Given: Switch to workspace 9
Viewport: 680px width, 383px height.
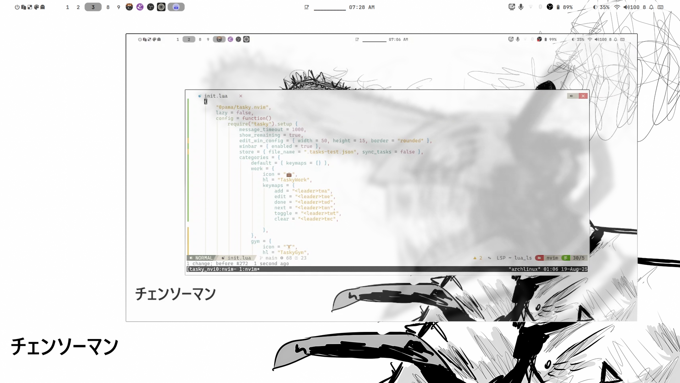Looking at the screenshot, I should (118, 7).
